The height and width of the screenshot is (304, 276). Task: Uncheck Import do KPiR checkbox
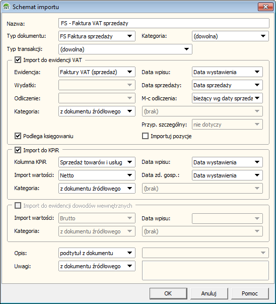tap(18, 150)
